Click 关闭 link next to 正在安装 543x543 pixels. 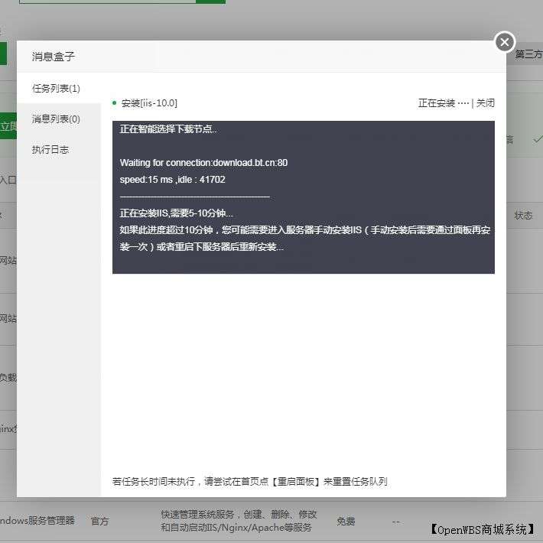tap(486, 103)
